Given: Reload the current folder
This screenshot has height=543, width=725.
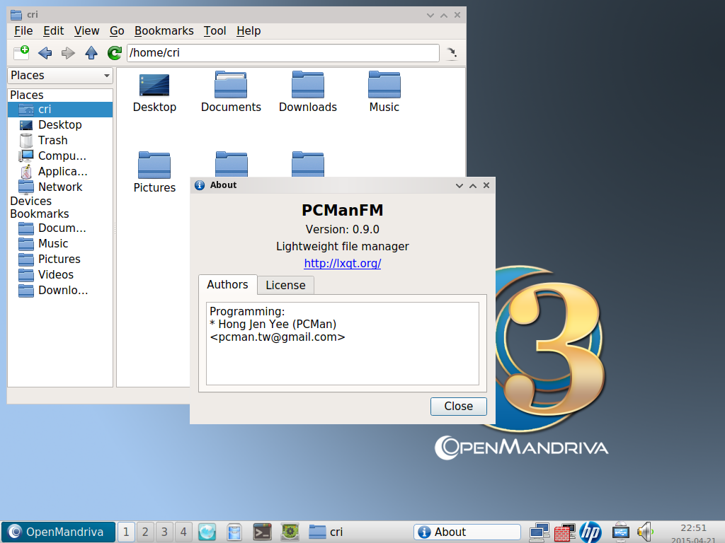Looking at the screenshot, I should 114,53.
